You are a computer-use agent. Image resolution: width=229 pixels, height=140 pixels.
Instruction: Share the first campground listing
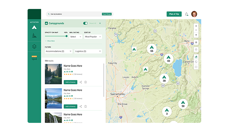tap(81, 82)
